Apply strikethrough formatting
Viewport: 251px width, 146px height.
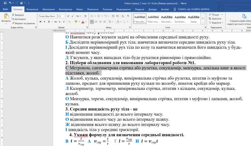tap(56, 22)
